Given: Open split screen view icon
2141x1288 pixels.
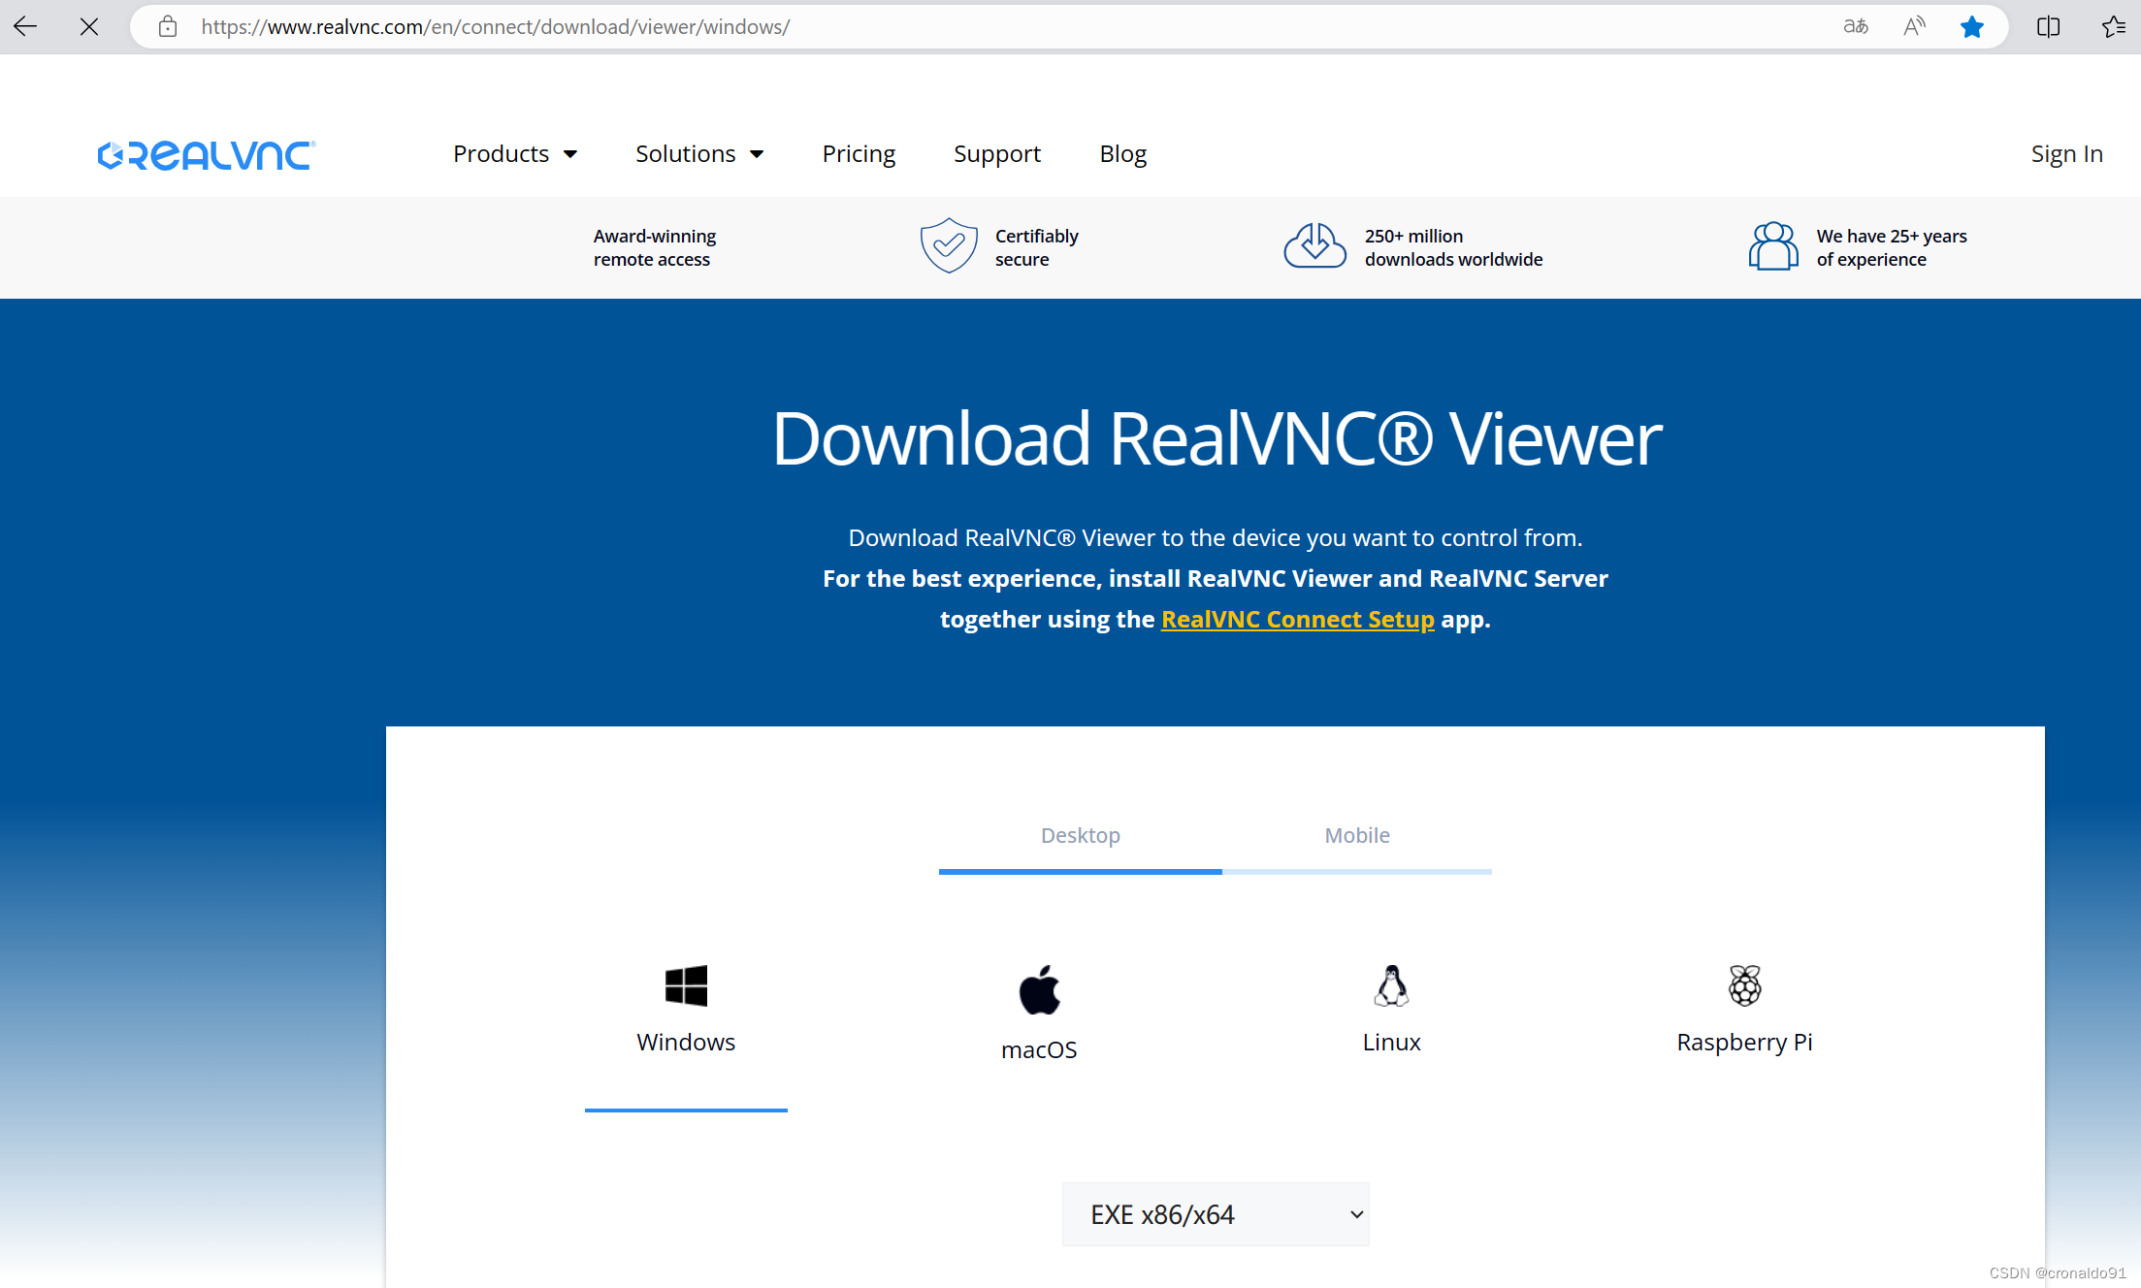Looking at the screenshot, I should click(2048, 27).
